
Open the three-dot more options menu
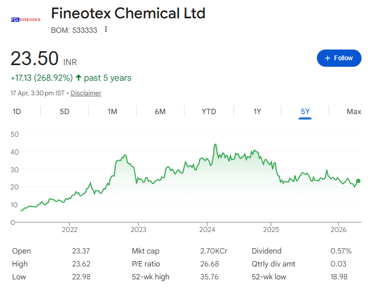click(106, 30)
